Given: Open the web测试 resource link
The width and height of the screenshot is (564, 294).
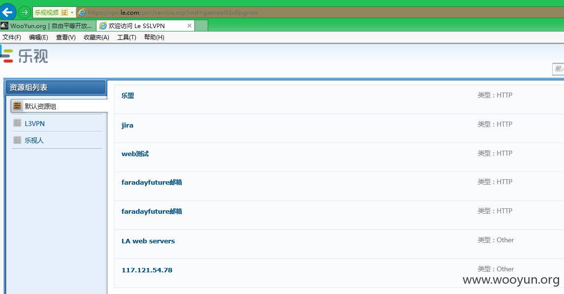Looking at the screenshot, I should [135, 154].
